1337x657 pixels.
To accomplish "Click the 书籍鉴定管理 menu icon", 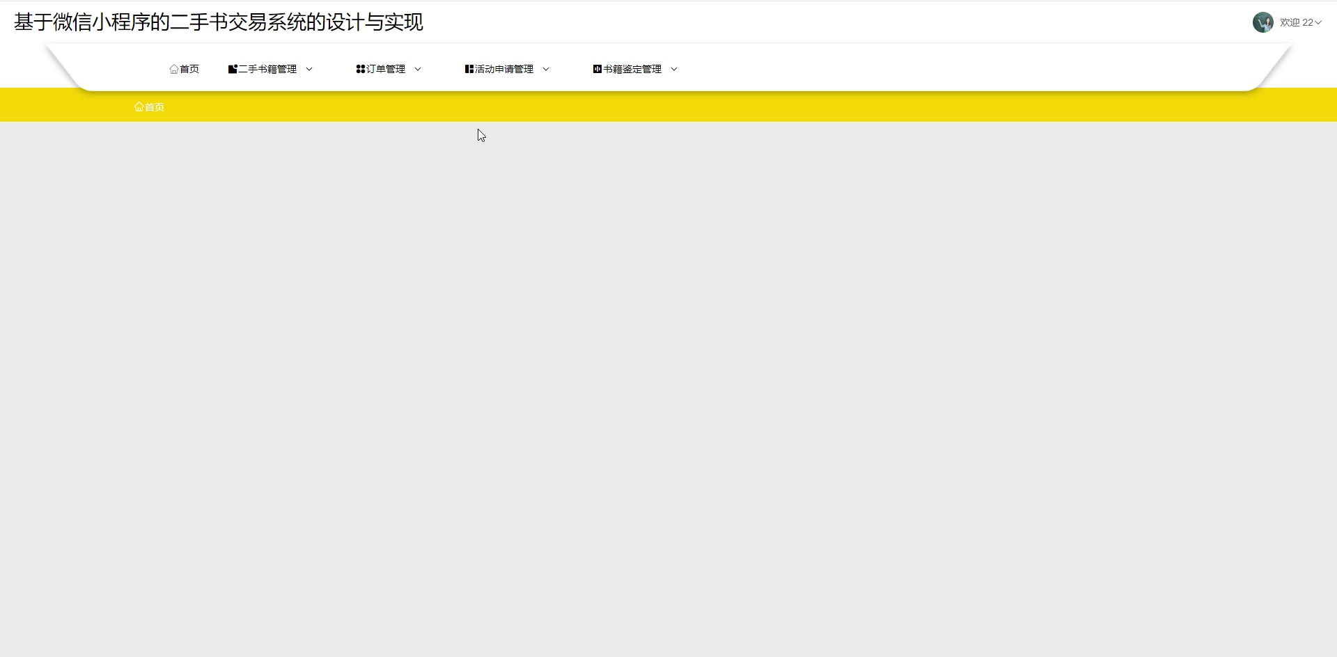I will 597,69.
